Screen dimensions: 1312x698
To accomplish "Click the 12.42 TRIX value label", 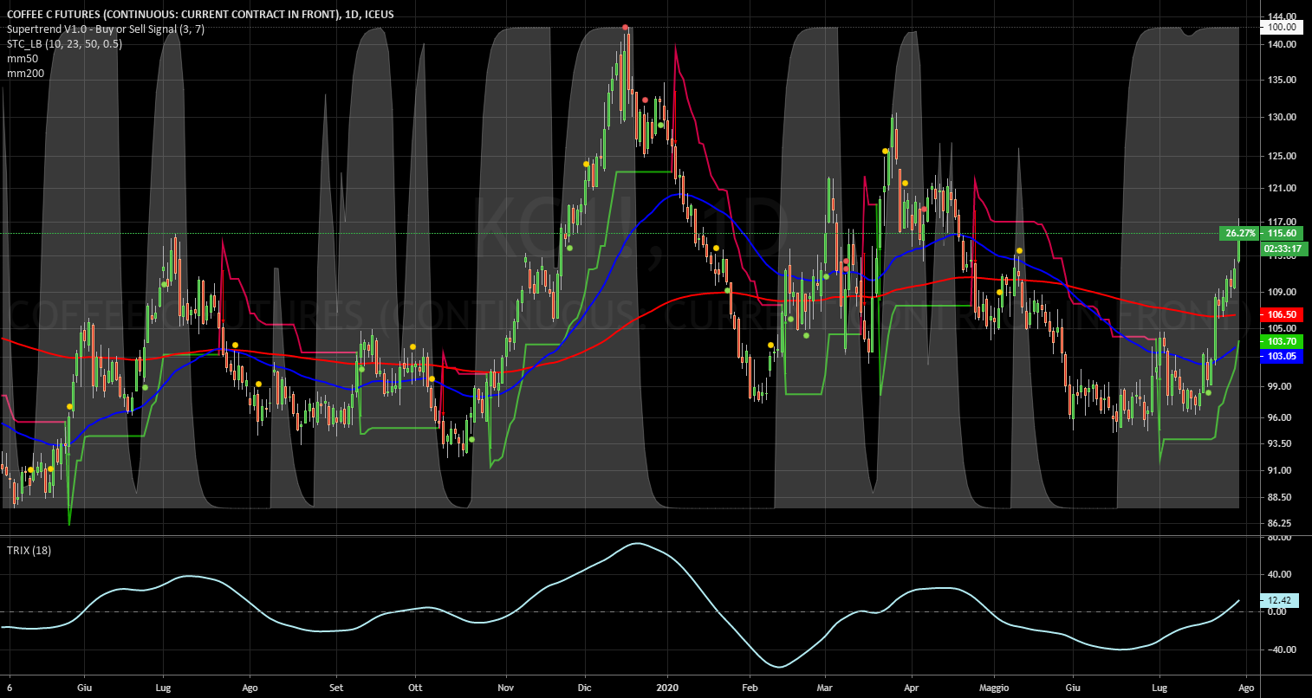I will pyautogui.click(x=1280, y=600).
